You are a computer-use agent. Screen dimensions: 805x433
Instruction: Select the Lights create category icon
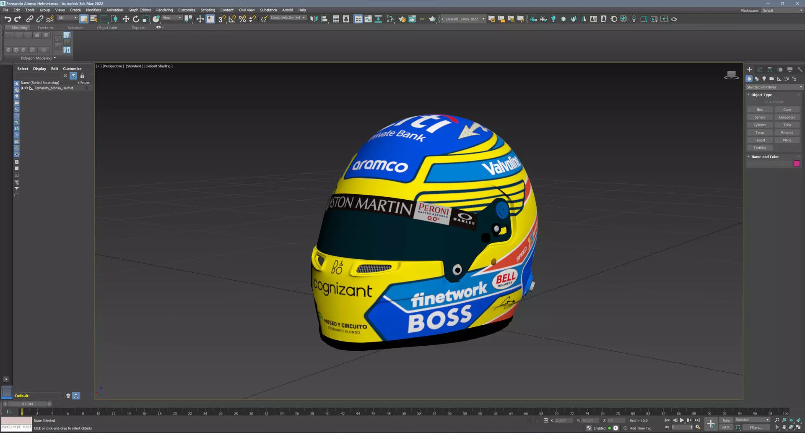tap(764, 79)
